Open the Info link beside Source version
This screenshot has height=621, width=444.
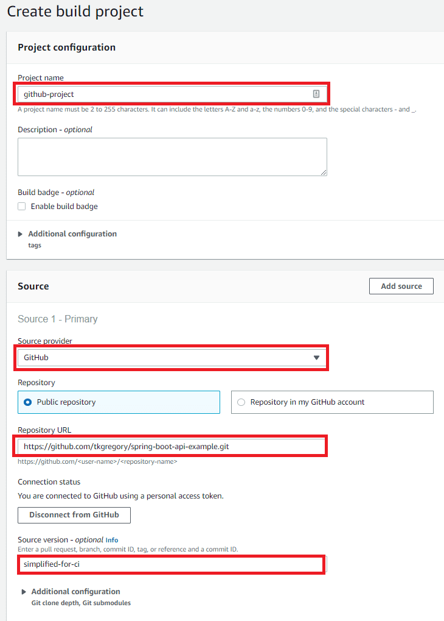pyautogui.click(x=112, y=540)
